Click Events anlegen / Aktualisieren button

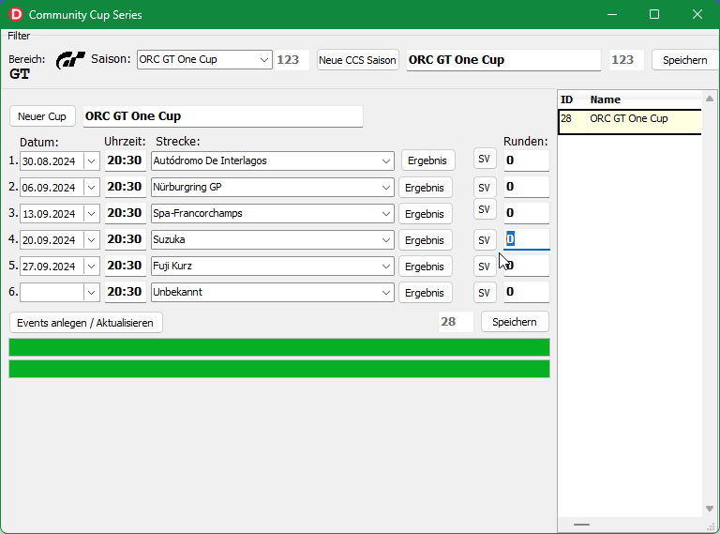[85, 323]
